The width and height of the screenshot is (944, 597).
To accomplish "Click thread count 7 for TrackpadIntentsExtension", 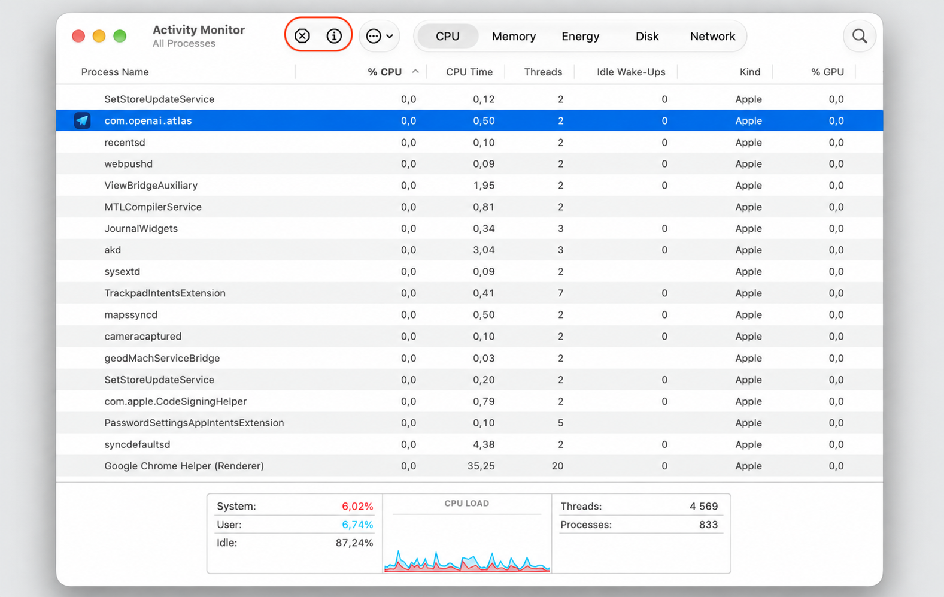I will point(560,293).
